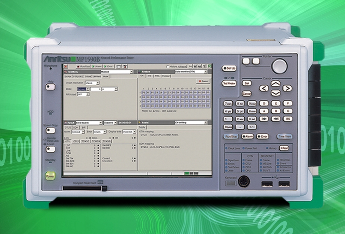Click the Pause button in Analyze panel
Image resolution: width=345 pixels, height=234 pixels.
click(203, 81)
